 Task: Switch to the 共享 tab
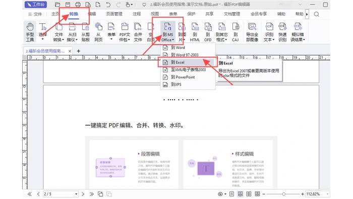pos(209,14)
